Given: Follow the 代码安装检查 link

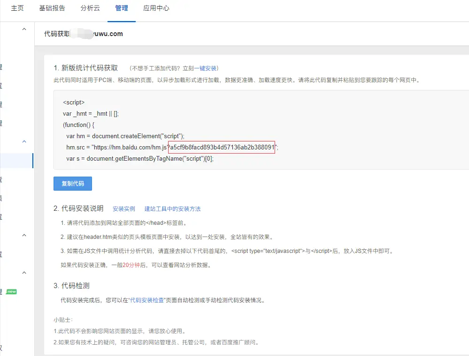Looking at the screenshot, I should click(x=147, y=300).
